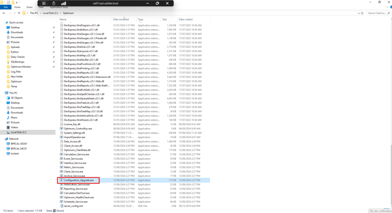Expand the address bar history dropdown
The height and width of the screenshot is (213, 392).
coord(359,13)
